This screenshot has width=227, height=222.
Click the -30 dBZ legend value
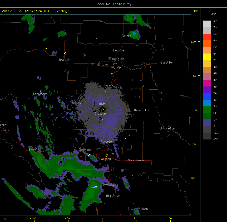[216, 139]
